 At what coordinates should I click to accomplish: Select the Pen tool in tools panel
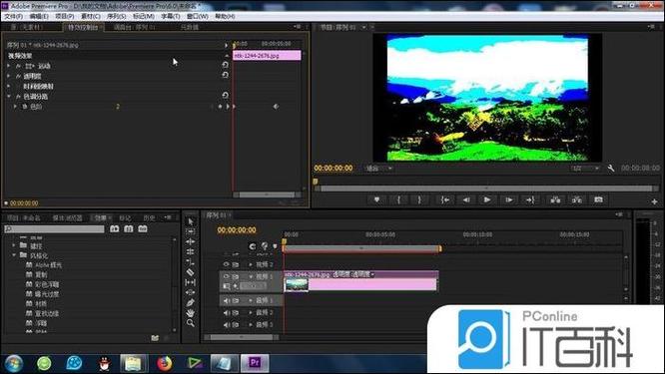click(x=191, y=302)
